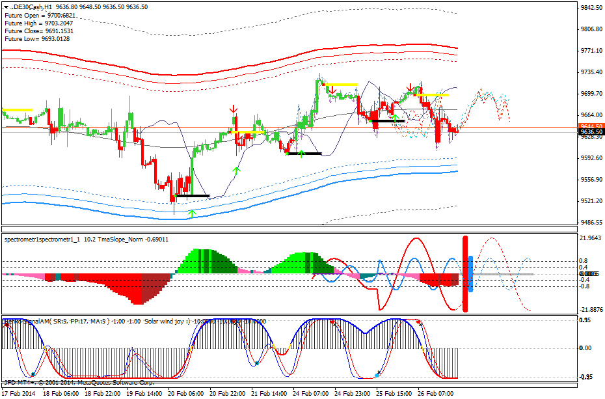Click the green up arrow above the middle black support line
The width and height of the screenshot is (605, 399).
pyautogui.click(x=301, y=154)
